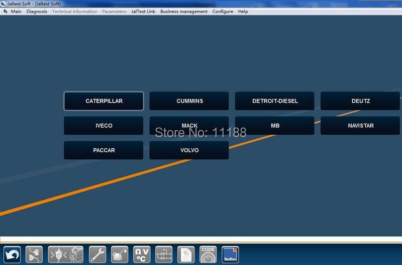Open the Main menu
Screen dimensions: 402x265
(x=16, y=11)
